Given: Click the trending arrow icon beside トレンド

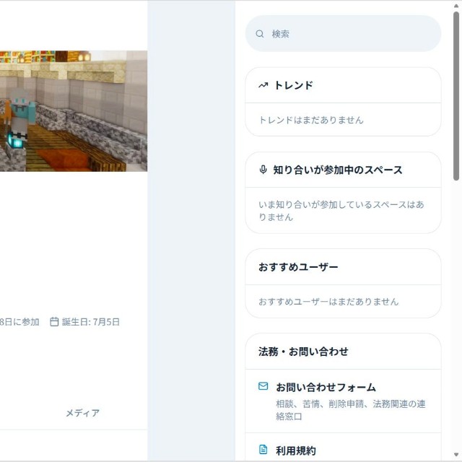Looking at the screenshot, I should 263,85.
